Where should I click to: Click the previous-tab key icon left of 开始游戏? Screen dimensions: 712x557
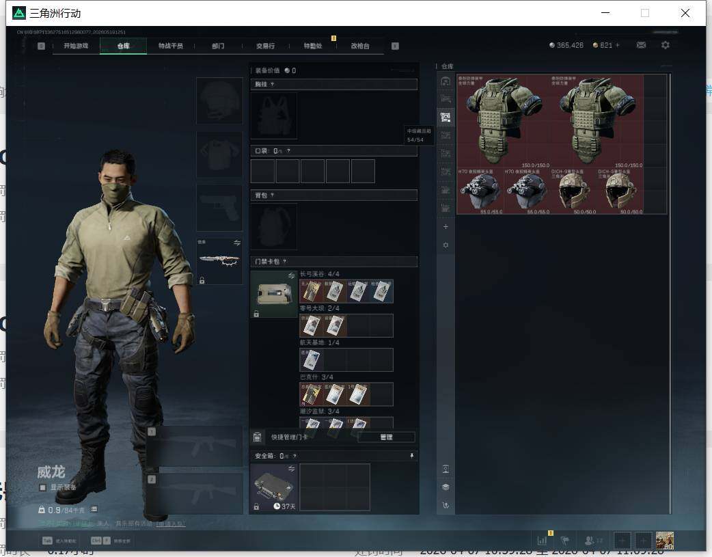tap(41, 46)
